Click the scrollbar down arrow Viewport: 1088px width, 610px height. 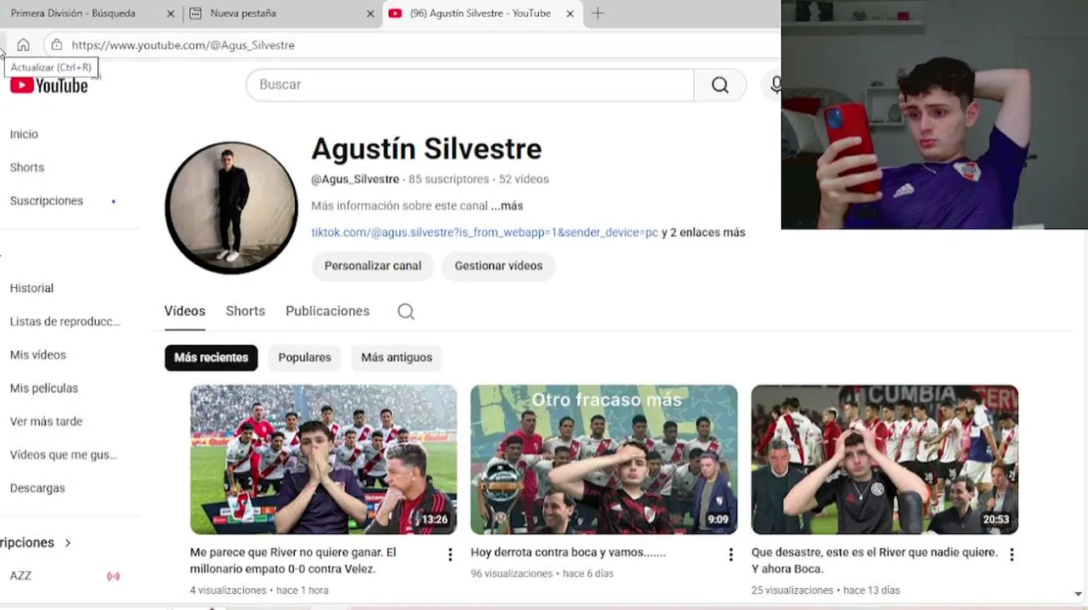tap(1079, 595)
